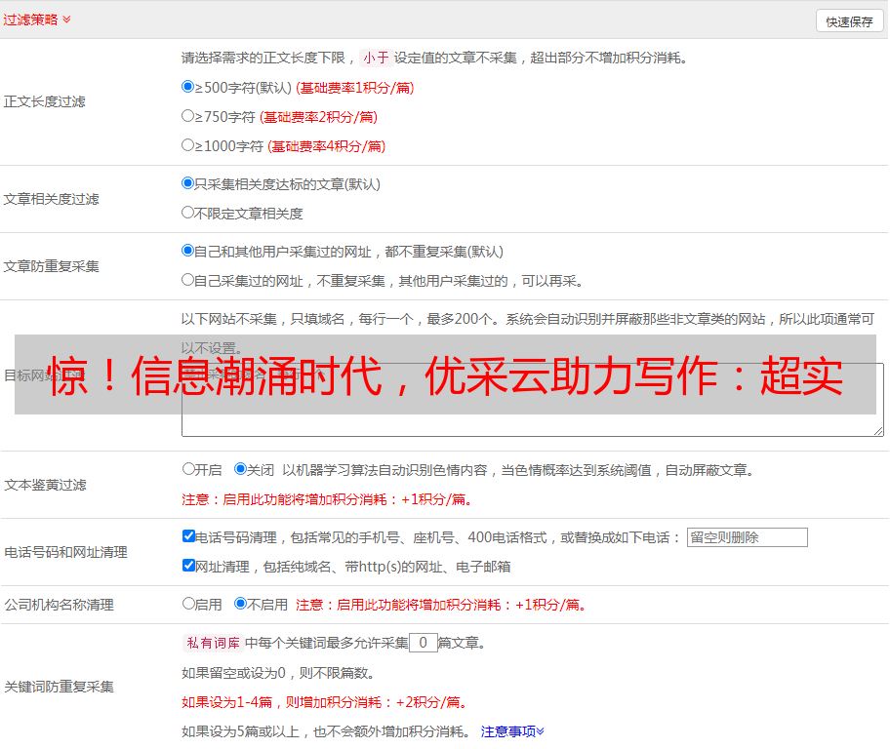Viewport: 890px width, 749px height.
Task: Click the 快速保存 button
Action: coord(849,21)
